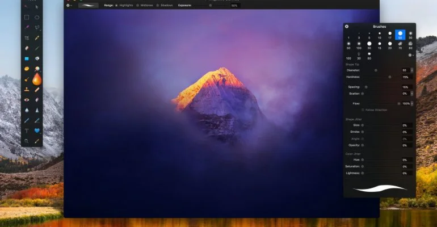Select the Red Eye tool

click(x=27, y=100)
